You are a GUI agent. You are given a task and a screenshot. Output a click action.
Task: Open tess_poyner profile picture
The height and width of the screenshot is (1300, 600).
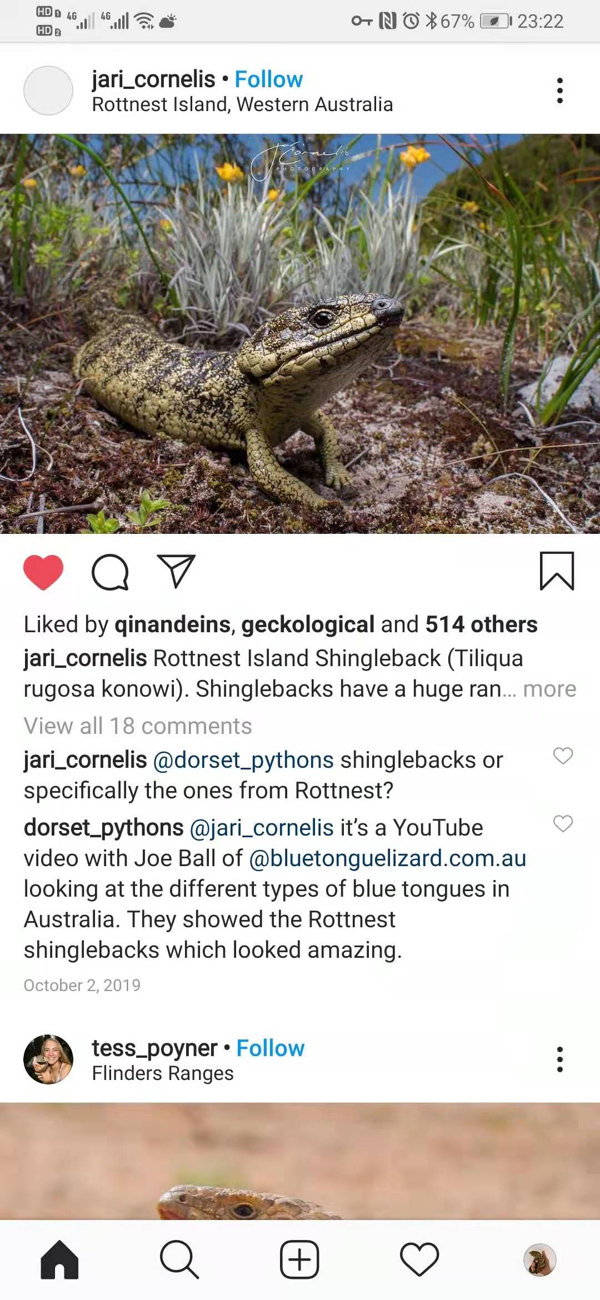coord(48,1059)
